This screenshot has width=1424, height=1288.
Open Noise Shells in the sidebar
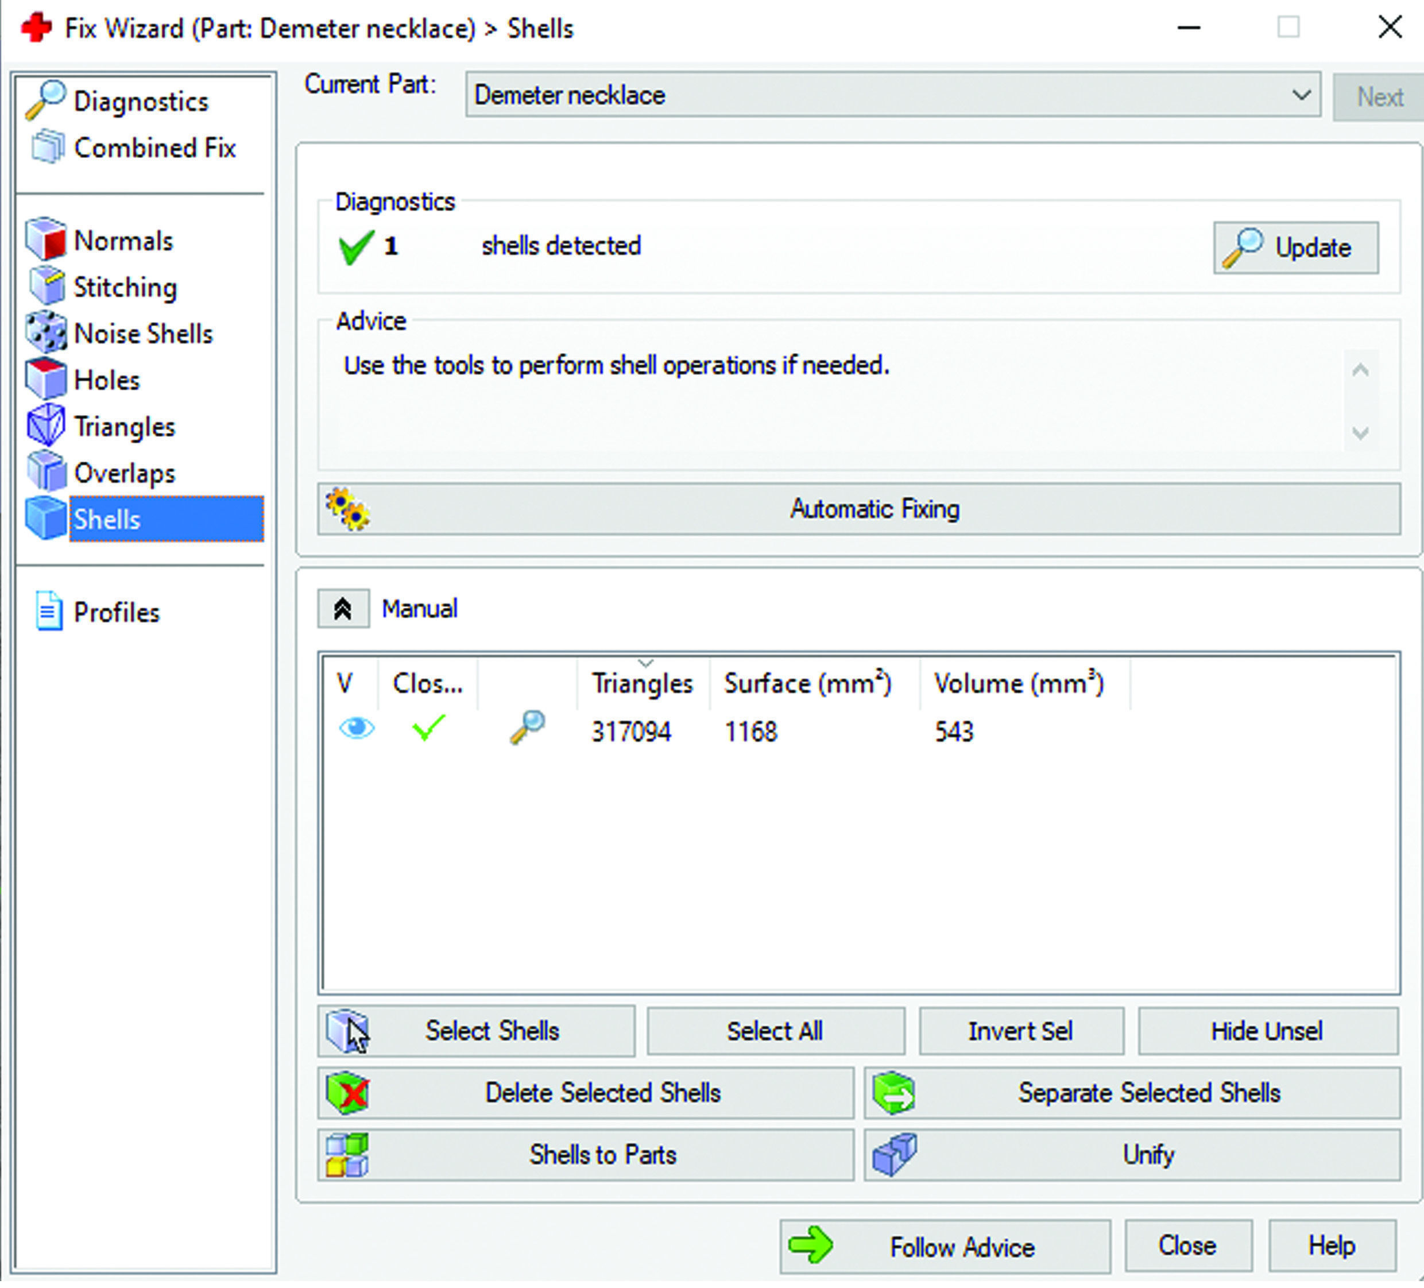(142, 334)
